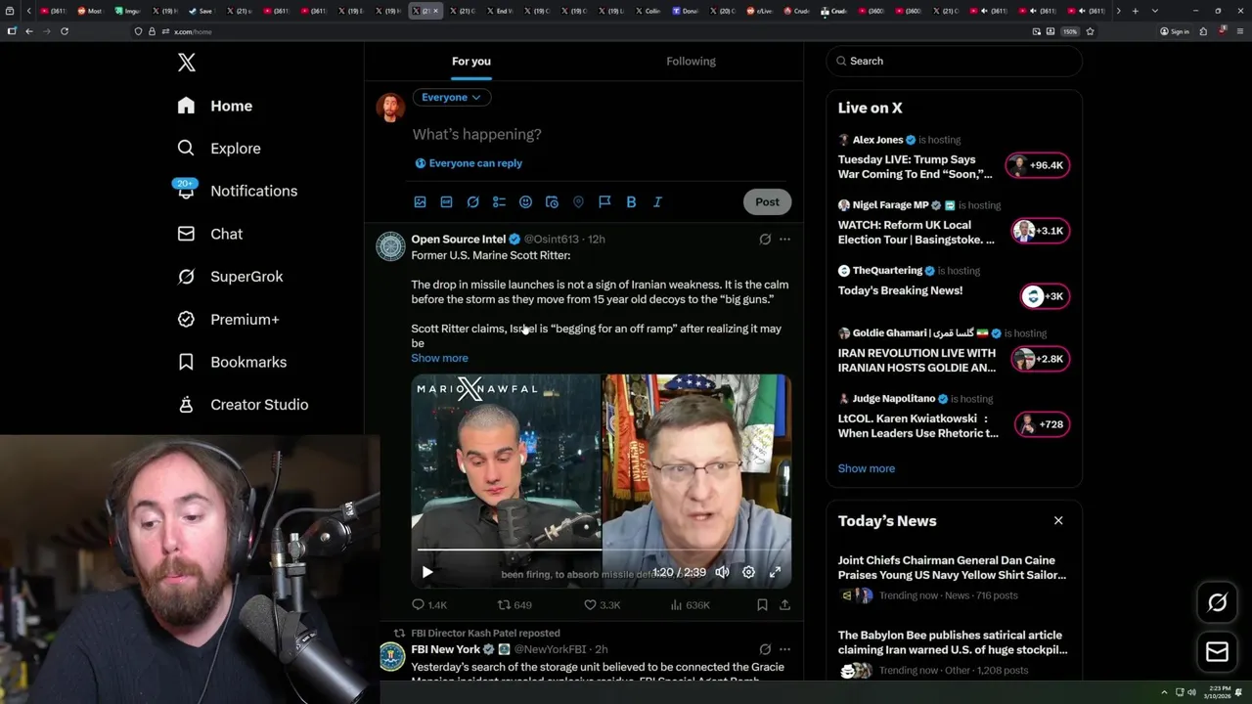Click the X logo icon
Viewport: 1252px width, 704px height.
187,63
